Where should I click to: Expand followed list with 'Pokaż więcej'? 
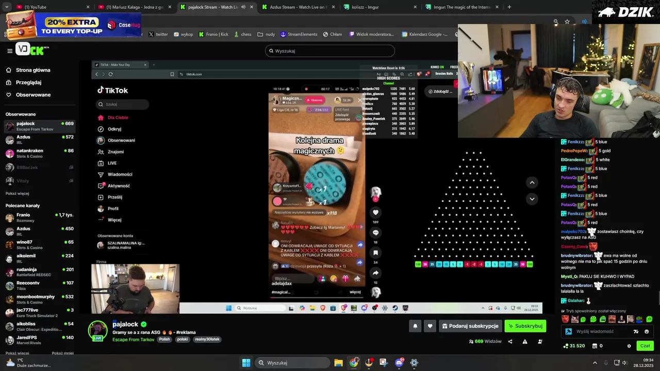coord(17,194)
